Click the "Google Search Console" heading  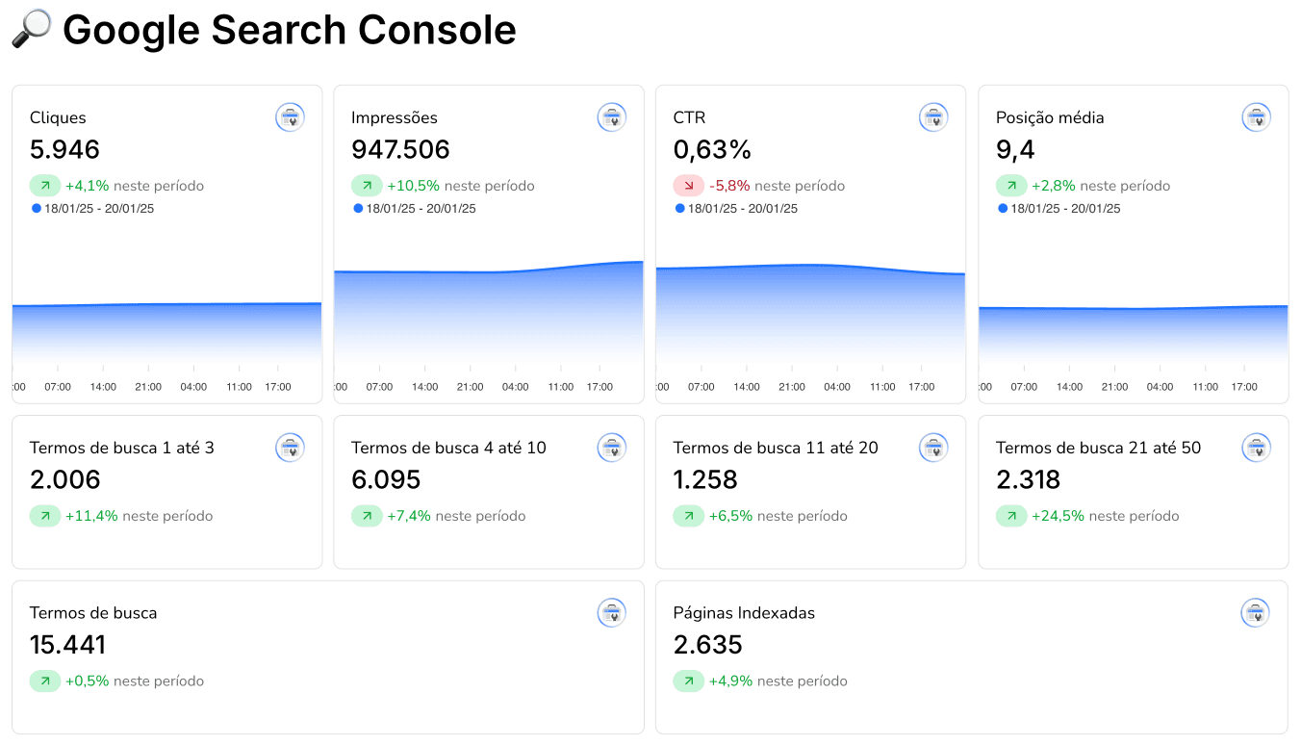click(x=290, y=30)
